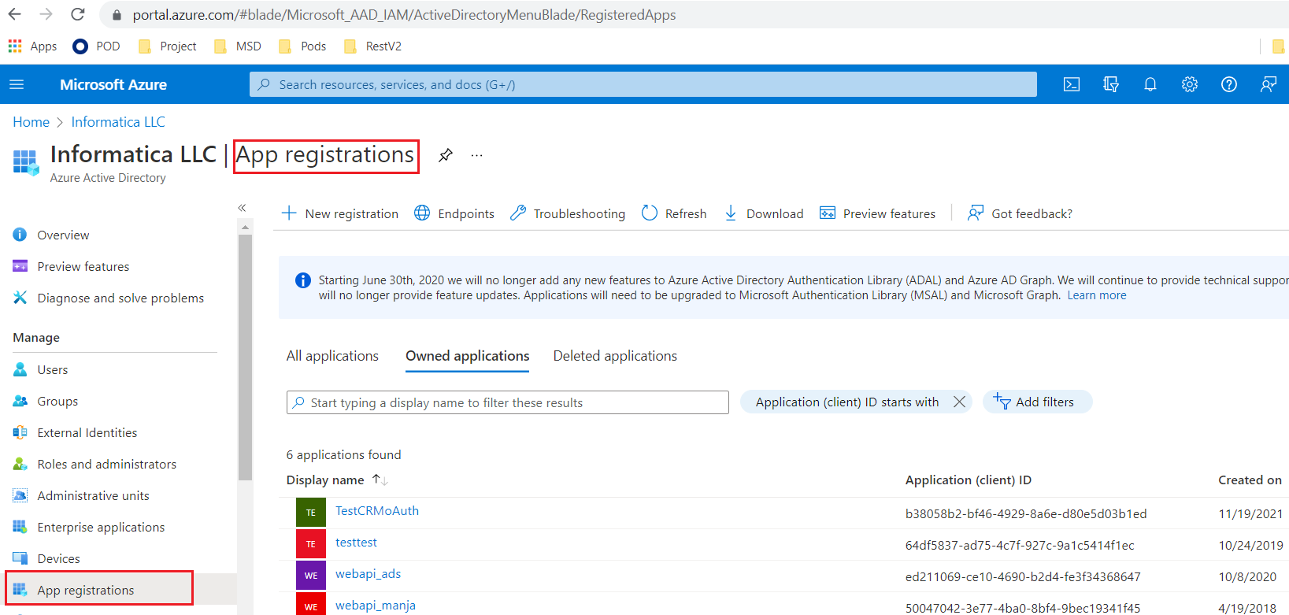The width and height of the screenshot is (1289, 615).
Task: Open Troubleshooting
Action: click(568, 213)
